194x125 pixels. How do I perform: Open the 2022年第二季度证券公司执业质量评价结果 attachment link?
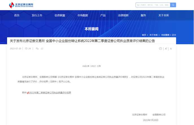pos(50,93)
